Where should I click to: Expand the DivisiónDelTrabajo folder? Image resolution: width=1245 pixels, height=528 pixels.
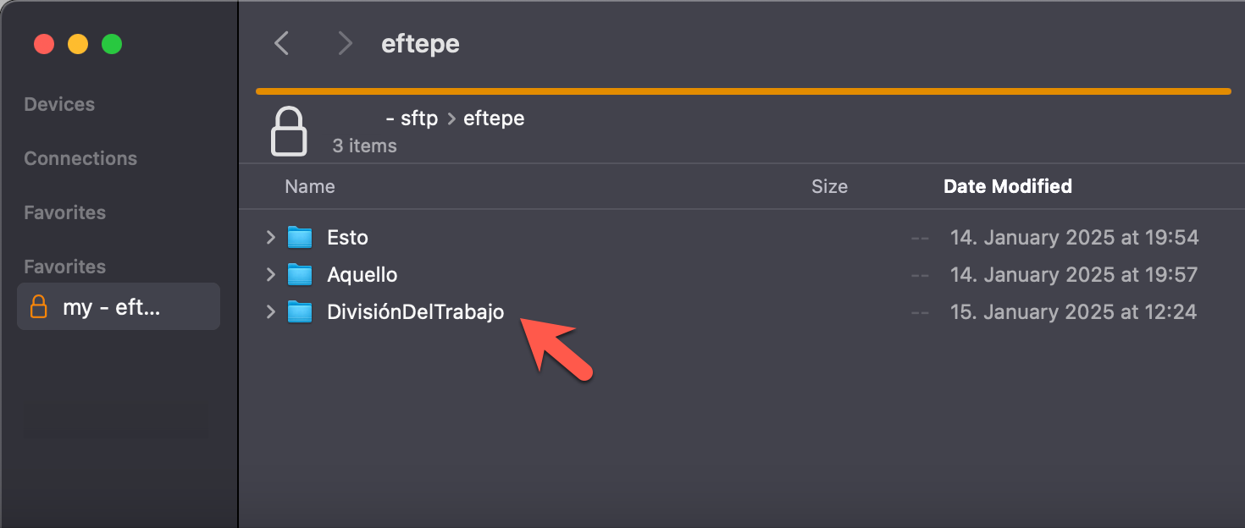point(271,312)
